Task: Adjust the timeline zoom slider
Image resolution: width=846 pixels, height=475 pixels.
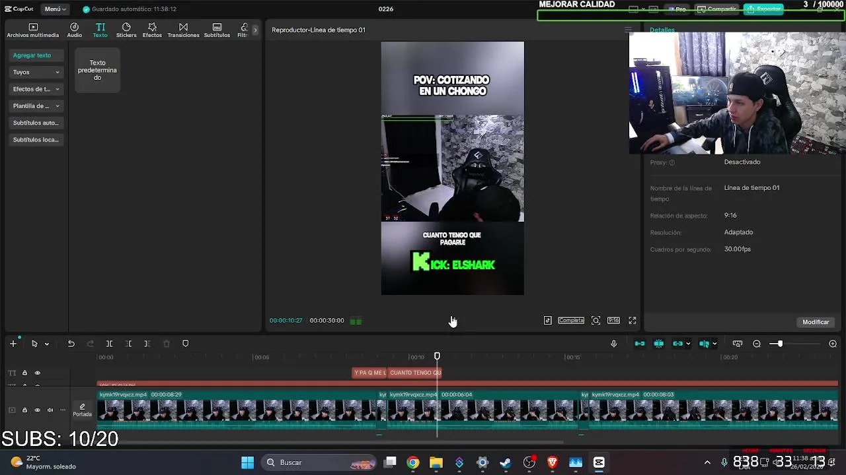Action: pos(780,344)
